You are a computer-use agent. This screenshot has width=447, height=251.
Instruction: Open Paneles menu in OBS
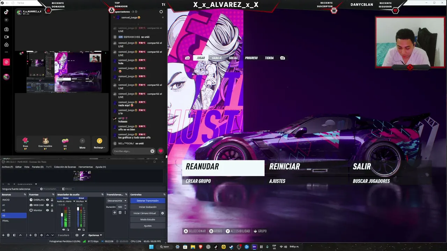(x=38, y=167)
